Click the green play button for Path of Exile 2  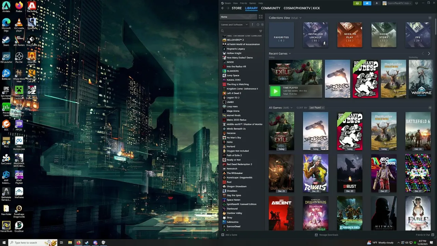click(x=275, y=91)
